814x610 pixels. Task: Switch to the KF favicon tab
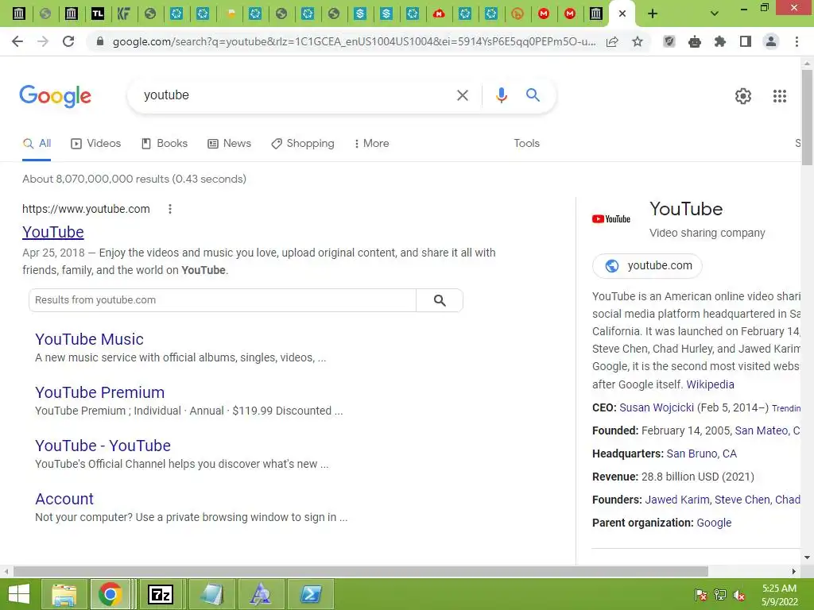[123, 14]
